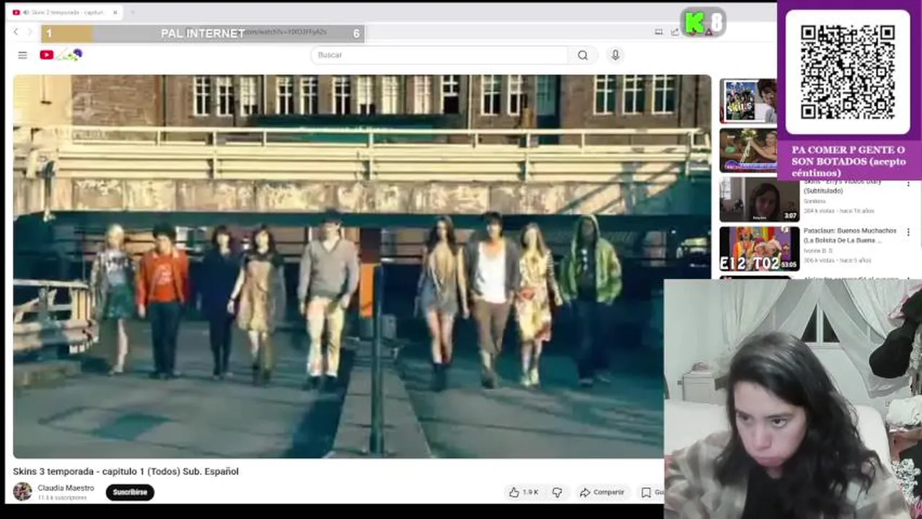This screenshot has width=922, height=519.
Task: Open more options for the Pataclaun video
Action: coord(908,232)
